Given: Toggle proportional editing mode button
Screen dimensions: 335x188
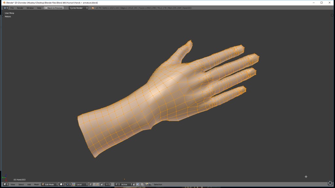Looking at the screenshot, I should [107, 184].
